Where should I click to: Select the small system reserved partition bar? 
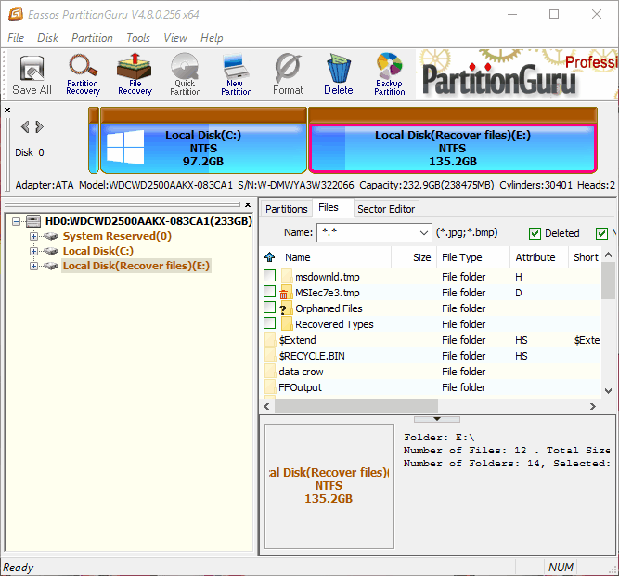pyautogui.click(x=94, y=140)
